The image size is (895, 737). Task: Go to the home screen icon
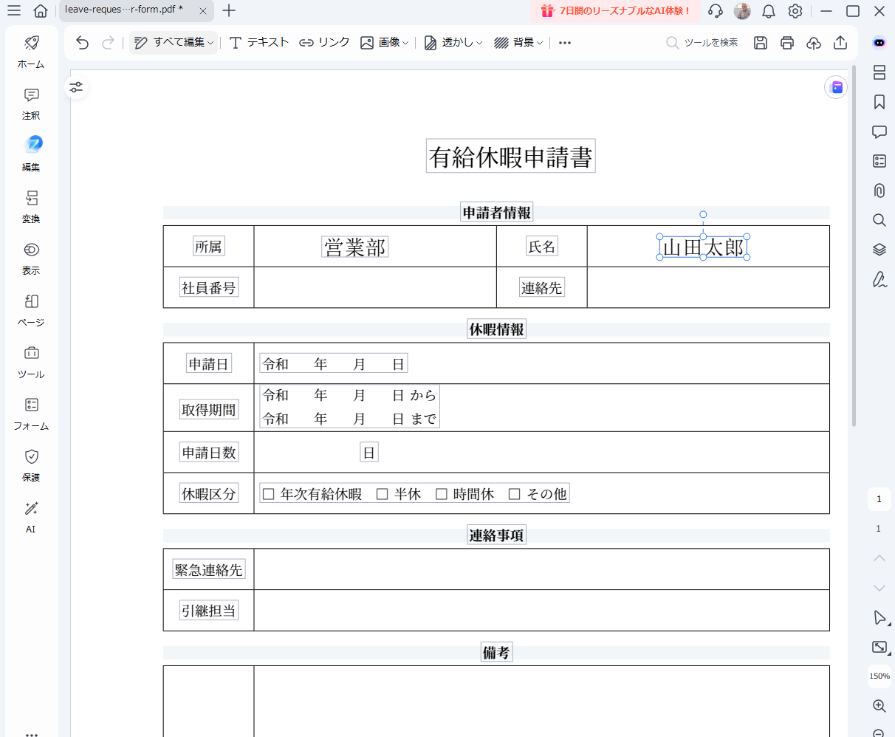41,10
